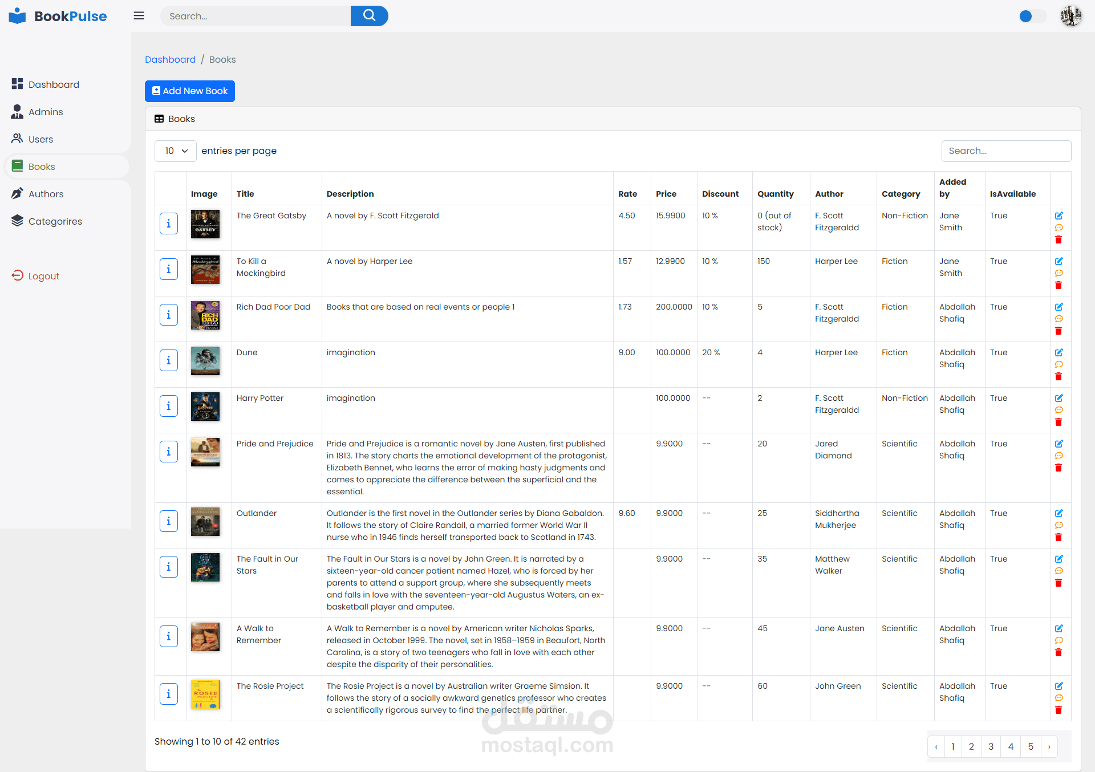Edit The Rosie Project via the pencil icon
Viewport: 1095px width, 772px height.
[x=1058, y=686]
